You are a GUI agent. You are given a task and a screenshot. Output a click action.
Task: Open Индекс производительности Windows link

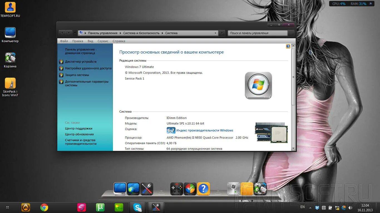coord(205,130)
